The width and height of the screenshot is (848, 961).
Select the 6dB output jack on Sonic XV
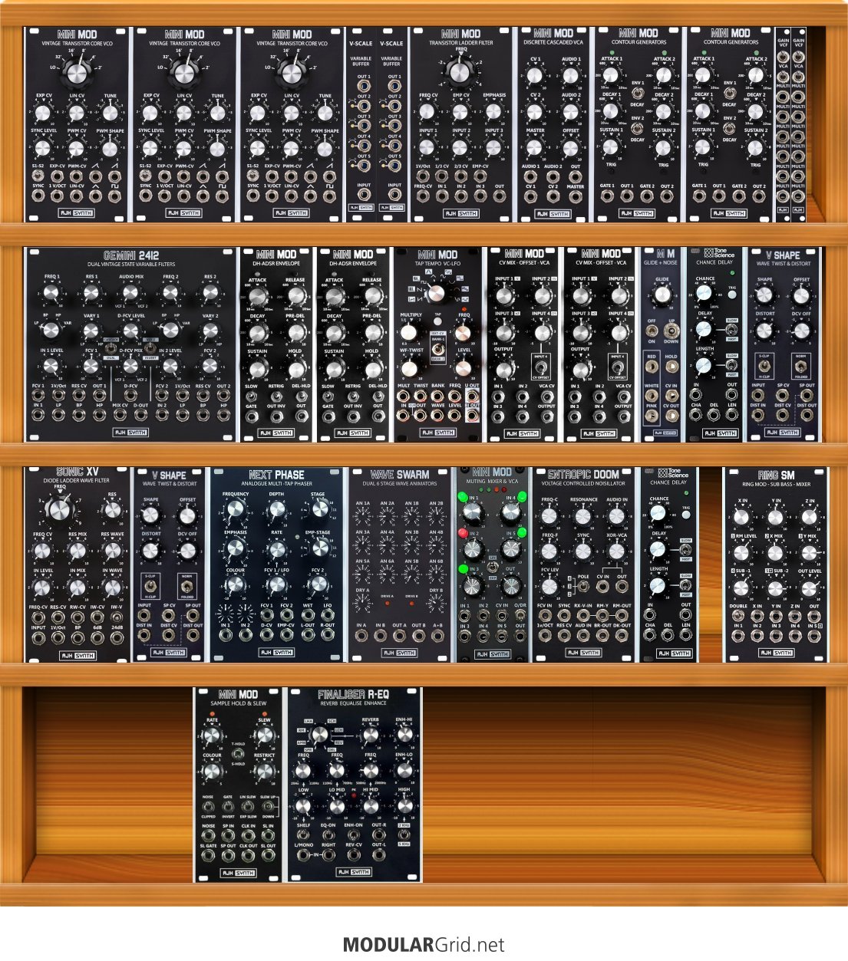[97, 638]
